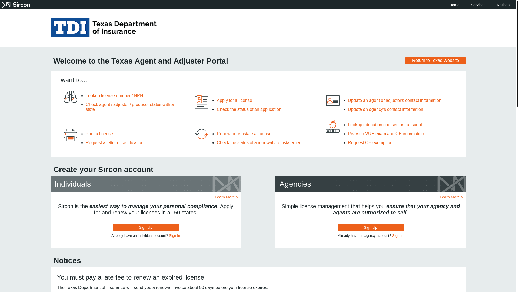Click Sign In for individual account
The image size is (519, 292).
coord(174,236)
